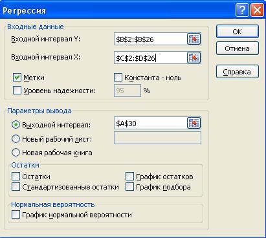Click the Входной интервал Y input field
266x238 pixels.
coord(150,39)
